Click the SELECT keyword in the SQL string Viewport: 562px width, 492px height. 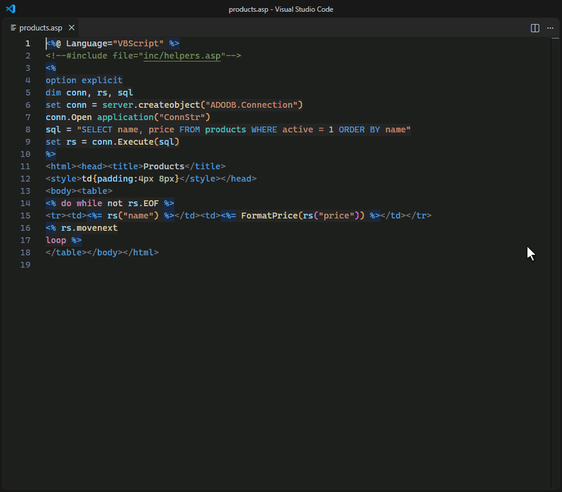[97, 129]
